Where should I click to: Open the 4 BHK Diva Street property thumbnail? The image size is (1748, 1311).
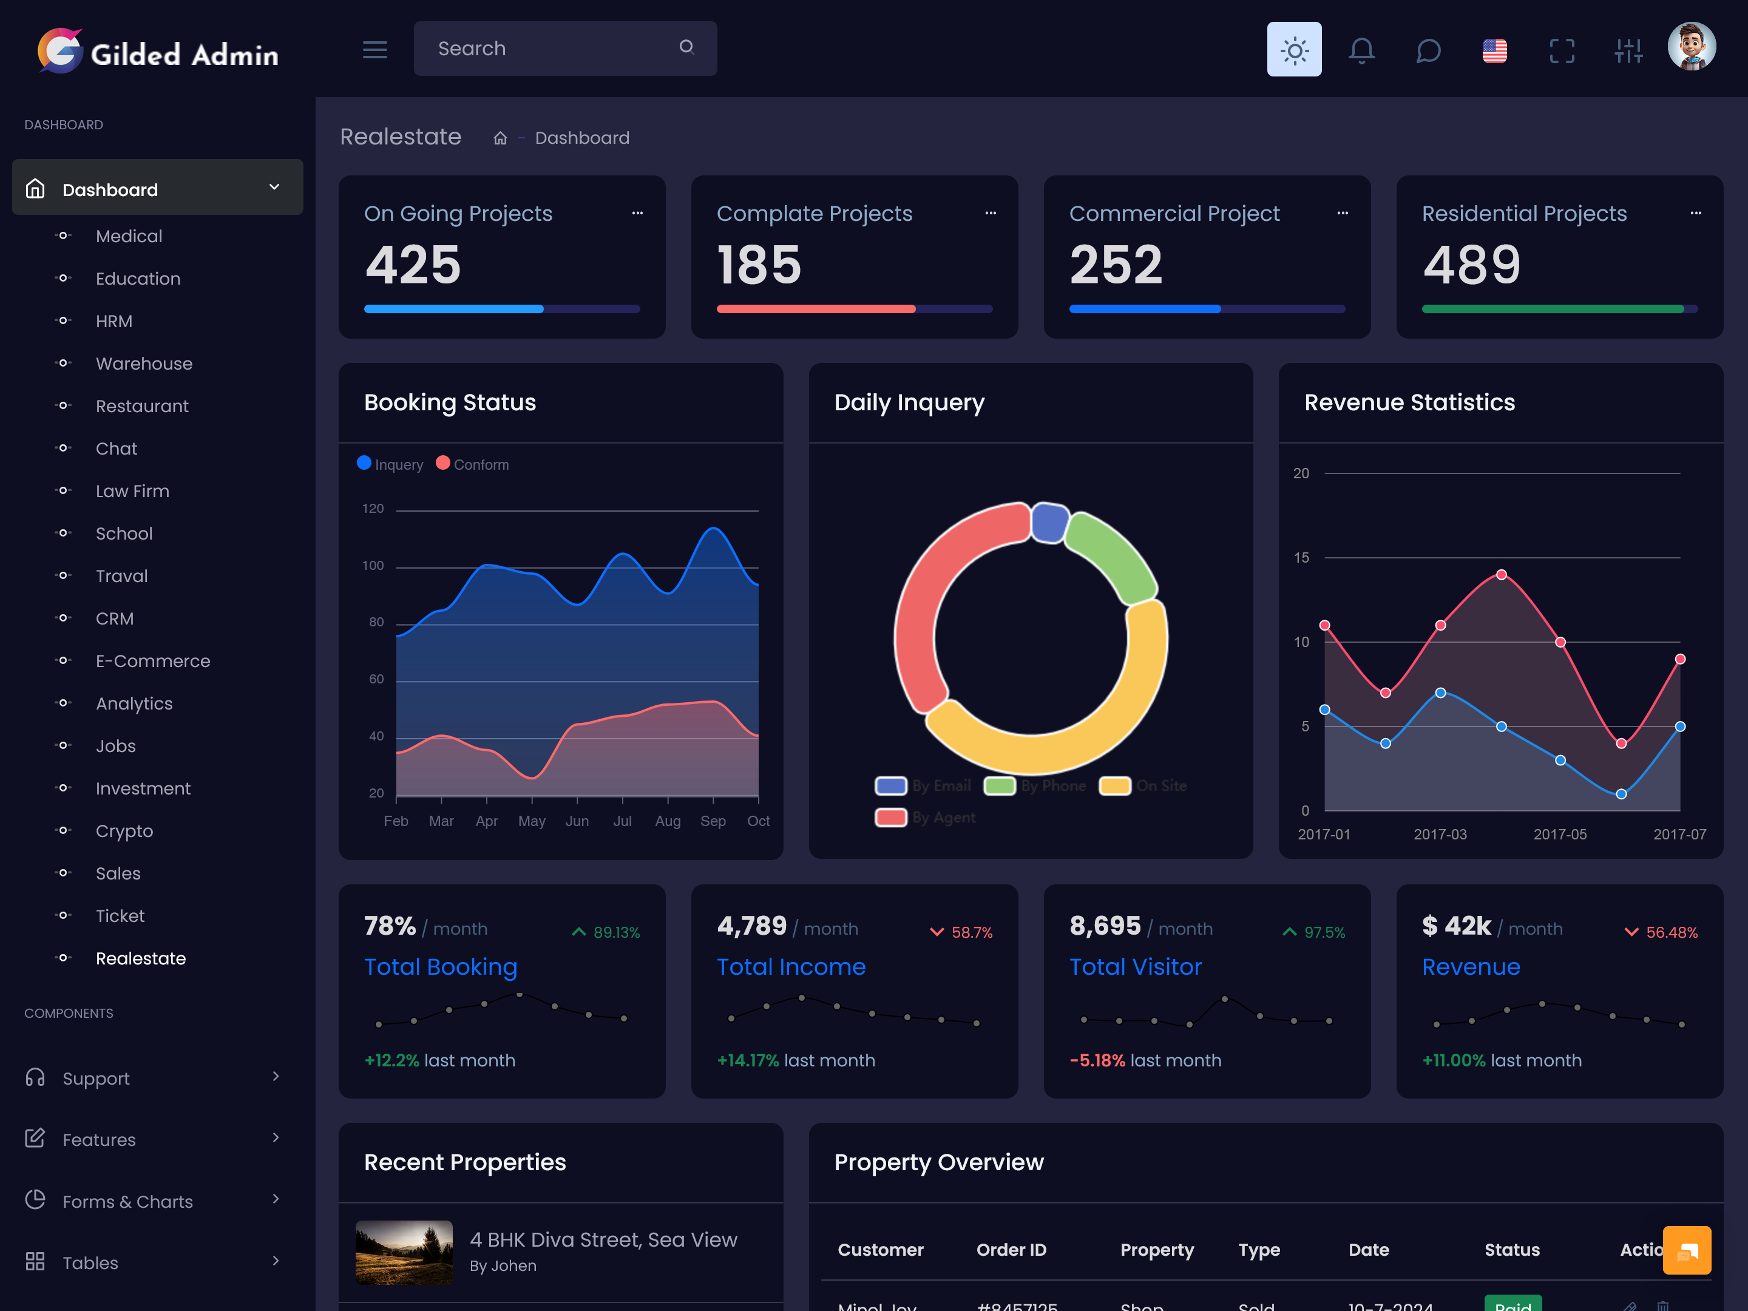(404, 1252)
